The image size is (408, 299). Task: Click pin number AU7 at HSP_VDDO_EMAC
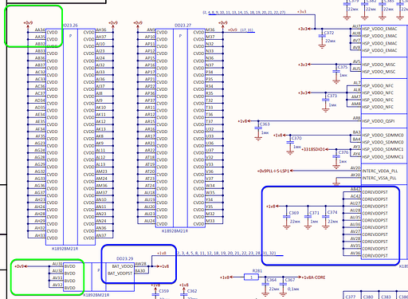tap(357, 26)
